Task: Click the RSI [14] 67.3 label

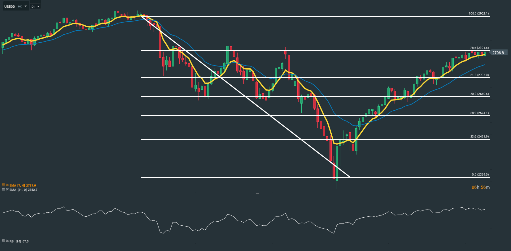Action: 19,241
